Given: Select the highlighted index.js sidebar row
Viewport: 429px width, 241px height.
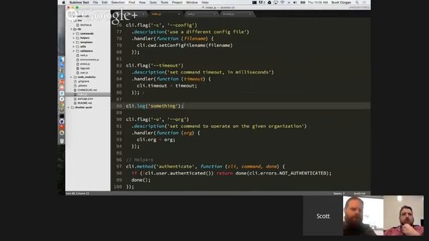Looking at the screenshot, I should [x=88, y=94].
